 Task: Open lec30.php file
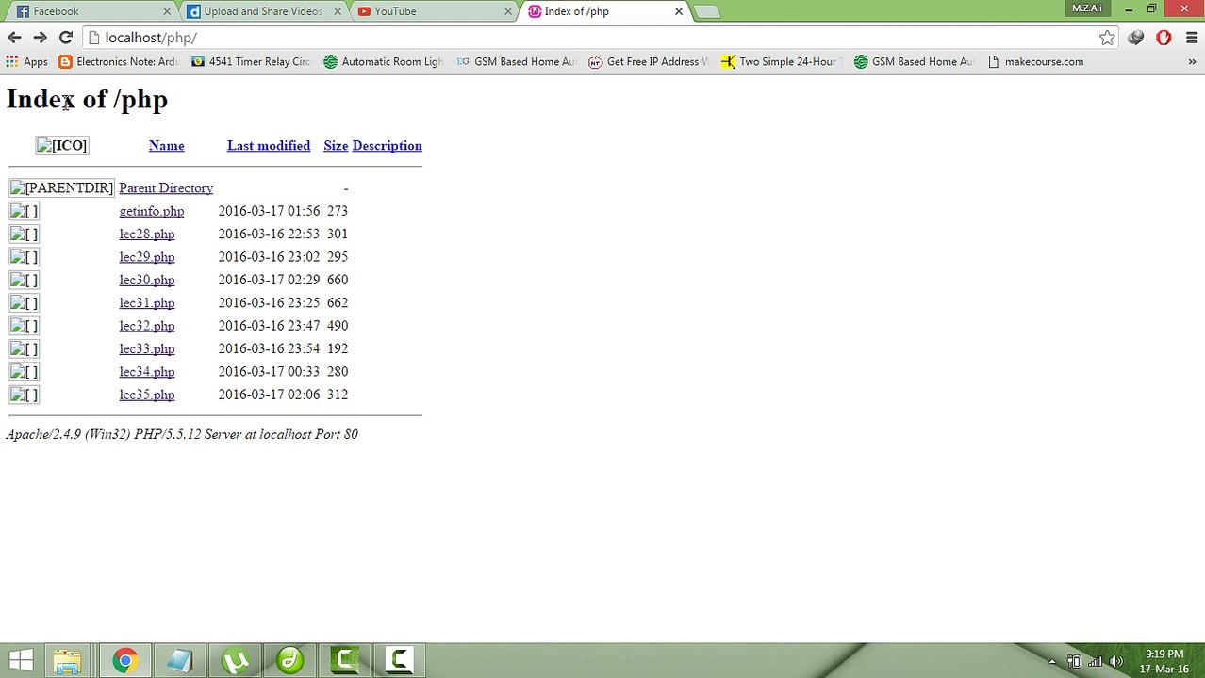pyautogui.click(x=147, y=280)
